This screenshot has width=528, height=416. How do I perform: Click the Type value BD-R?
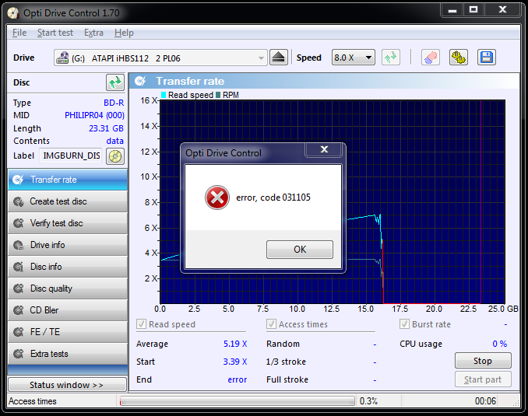(x=114, y=103)
